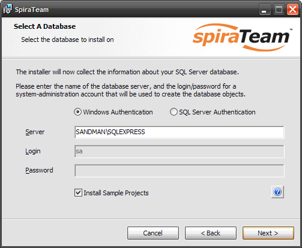This screenshot has width=302, height=248.
Task: Click the disabled Login field
Action: pos(180,152)
